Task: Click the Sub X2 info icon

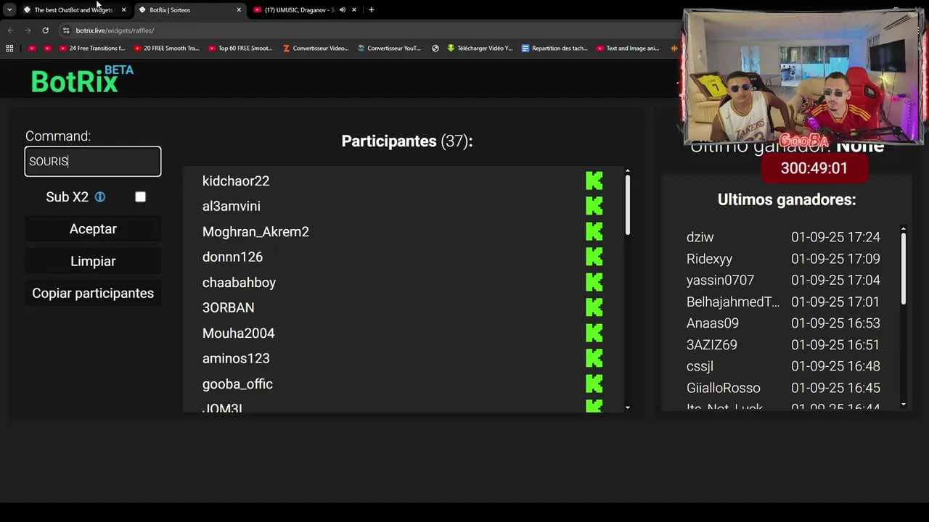Action: (x=100, y=197)
